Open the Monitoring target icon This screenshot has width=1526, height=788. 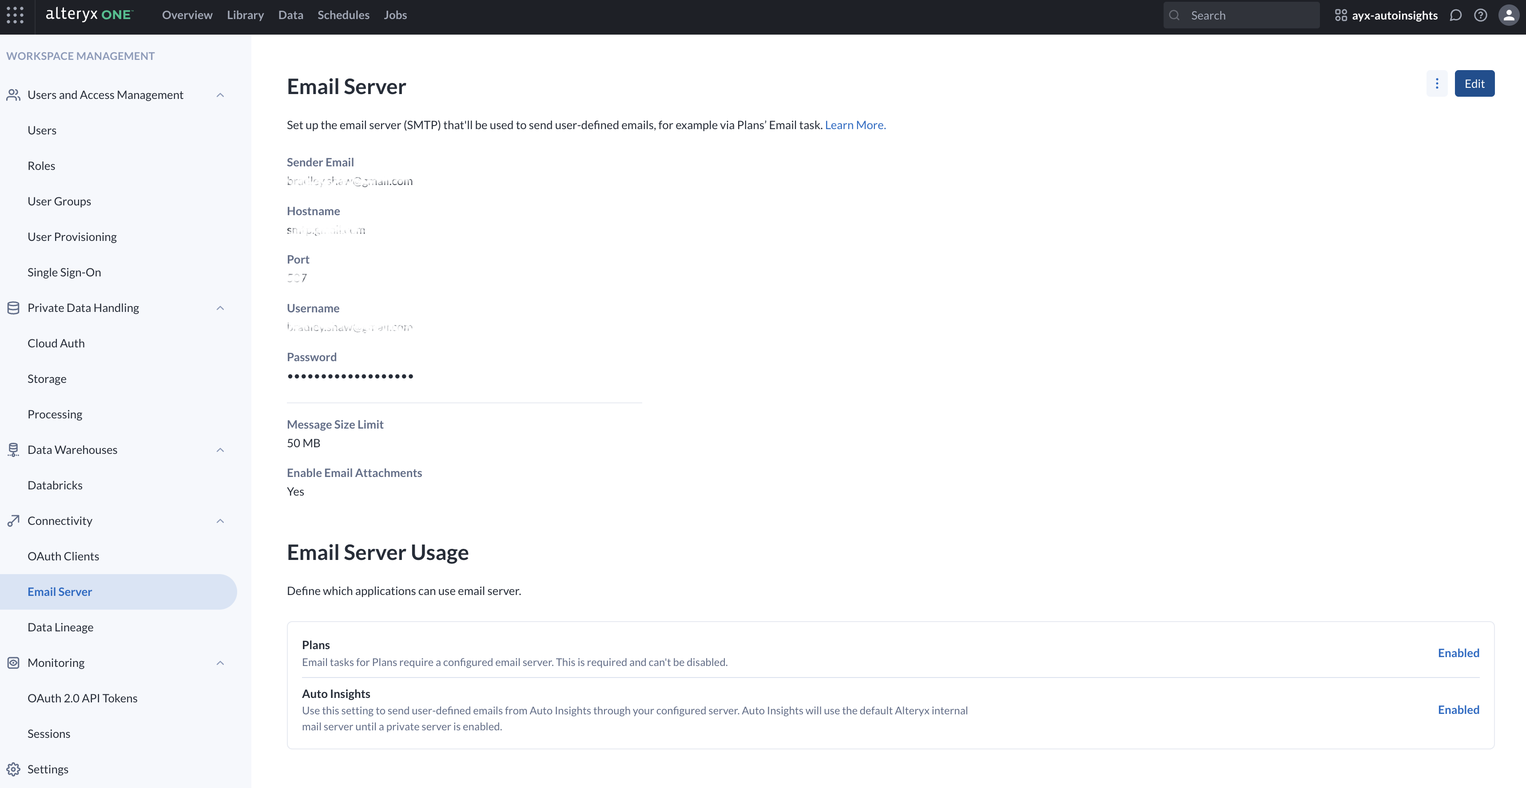click(x=14, y=662)
